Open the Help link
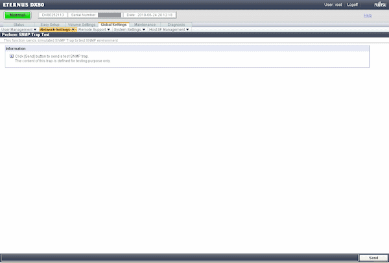 (368, 16)
